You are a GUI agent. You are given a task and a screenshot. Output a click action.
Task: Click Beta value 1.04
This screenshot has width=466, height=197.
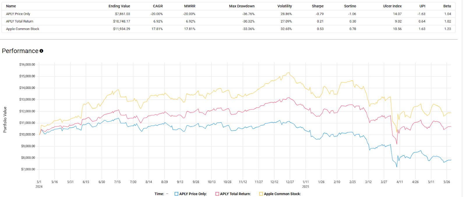point(448,14)
